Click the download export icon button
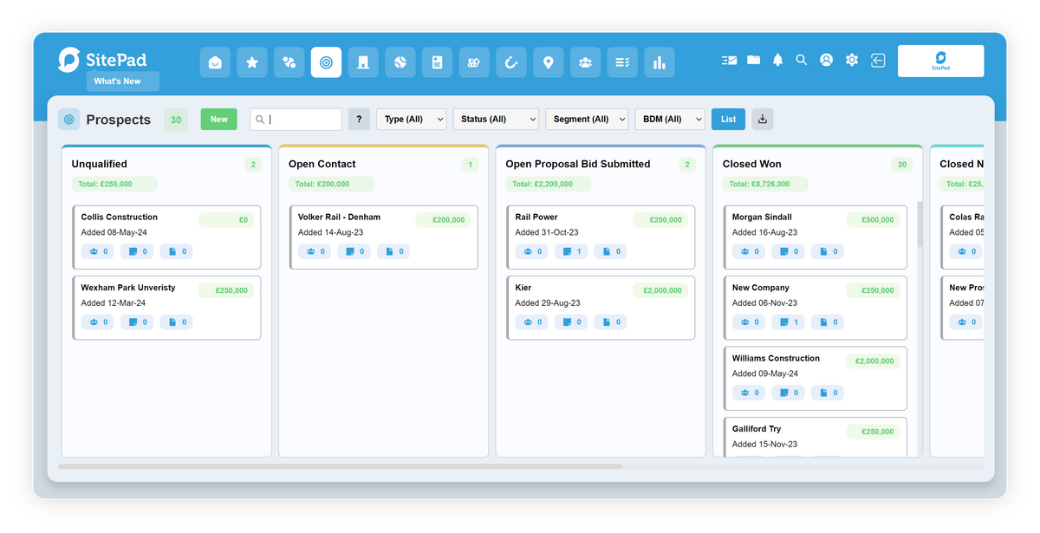This screenshot has height=533, width=1040. coord(763,120)
